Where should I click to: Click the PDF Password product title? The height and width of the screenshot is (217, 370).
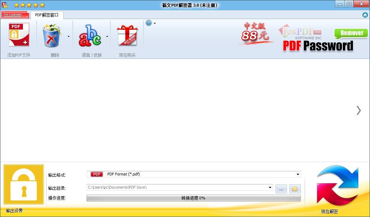tap(318, 46)
